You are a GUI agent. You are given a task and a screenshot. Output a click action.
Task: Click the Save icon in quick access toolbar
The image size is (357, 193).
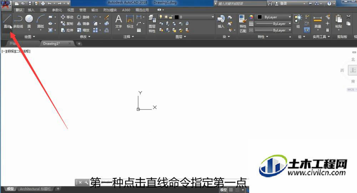[30, 4]
